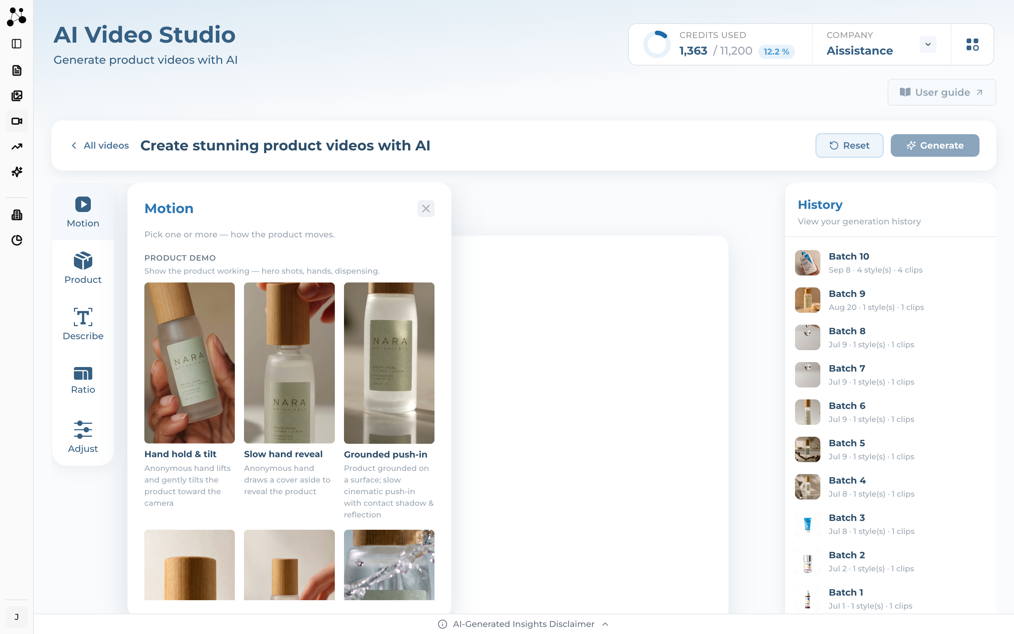1014x634 pixels.
Task: Select the Describe tab
Action: 83,324
